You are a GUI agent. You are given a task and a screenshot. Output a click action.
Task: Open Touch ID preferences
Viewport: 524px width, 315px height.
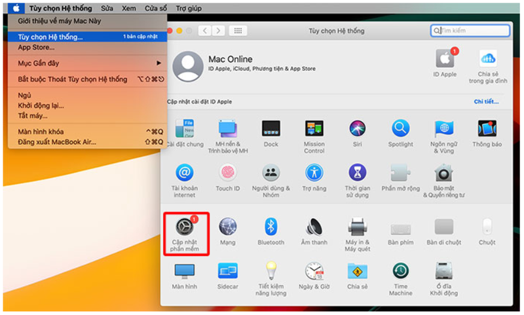[x=227, y=173]
